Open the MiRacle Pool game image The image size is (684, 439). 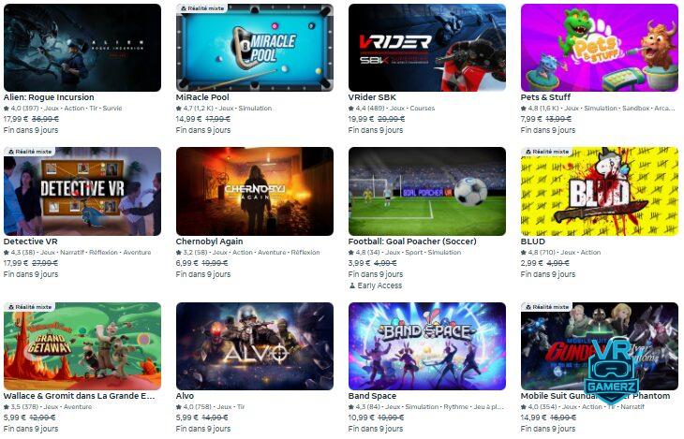coord(255,48)
